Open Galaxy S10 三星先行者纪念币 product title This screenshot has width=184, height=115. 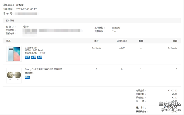pos(43,69)
